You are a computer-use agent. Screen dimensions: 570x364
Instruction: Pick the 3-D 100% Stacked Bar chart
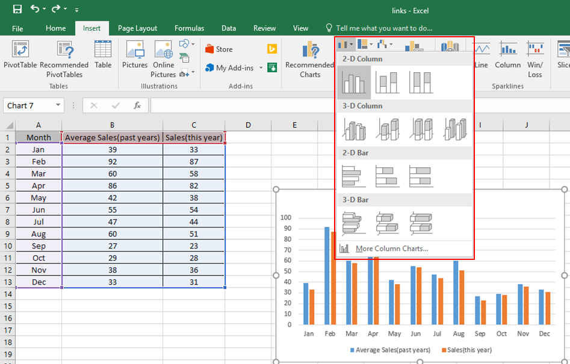coord(421,223)
